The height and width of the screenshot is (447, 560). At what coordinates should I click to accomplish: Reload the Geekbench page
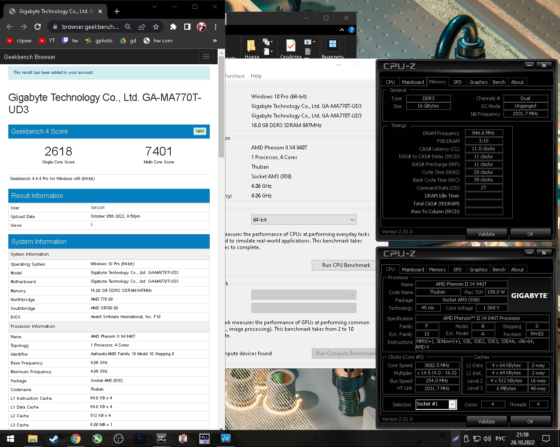38,27
